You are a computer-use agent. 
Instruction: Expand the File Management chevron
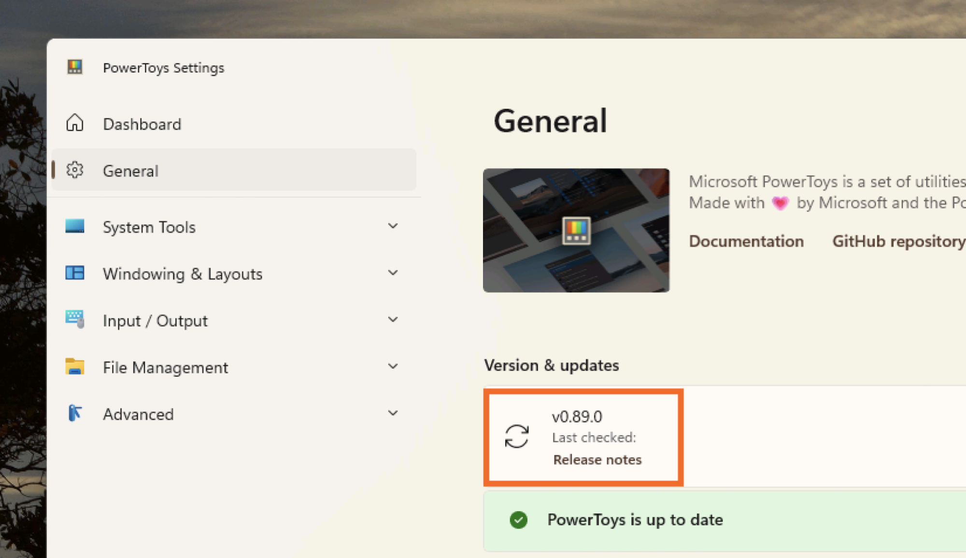pos(393,366)
